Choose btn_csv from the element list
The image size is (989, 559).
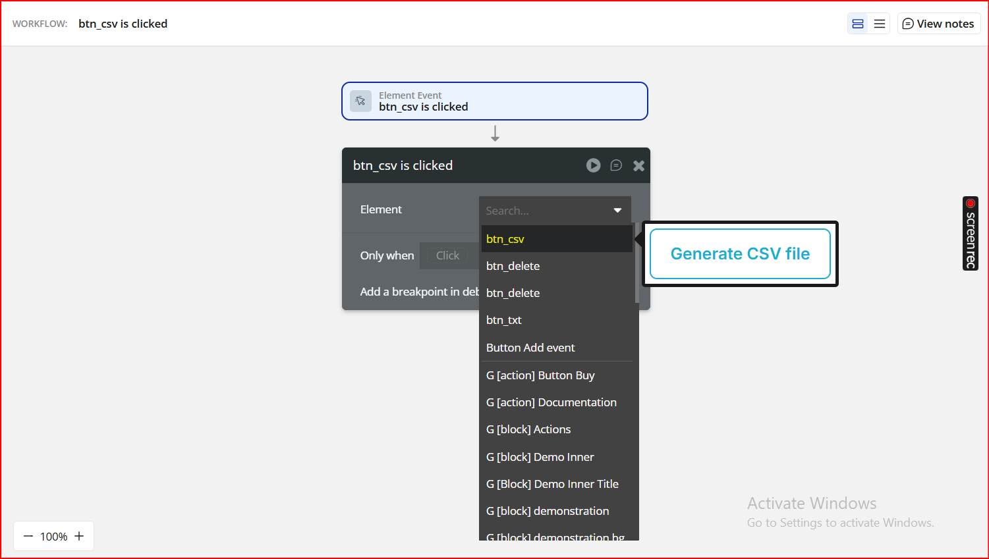[557, 239]
